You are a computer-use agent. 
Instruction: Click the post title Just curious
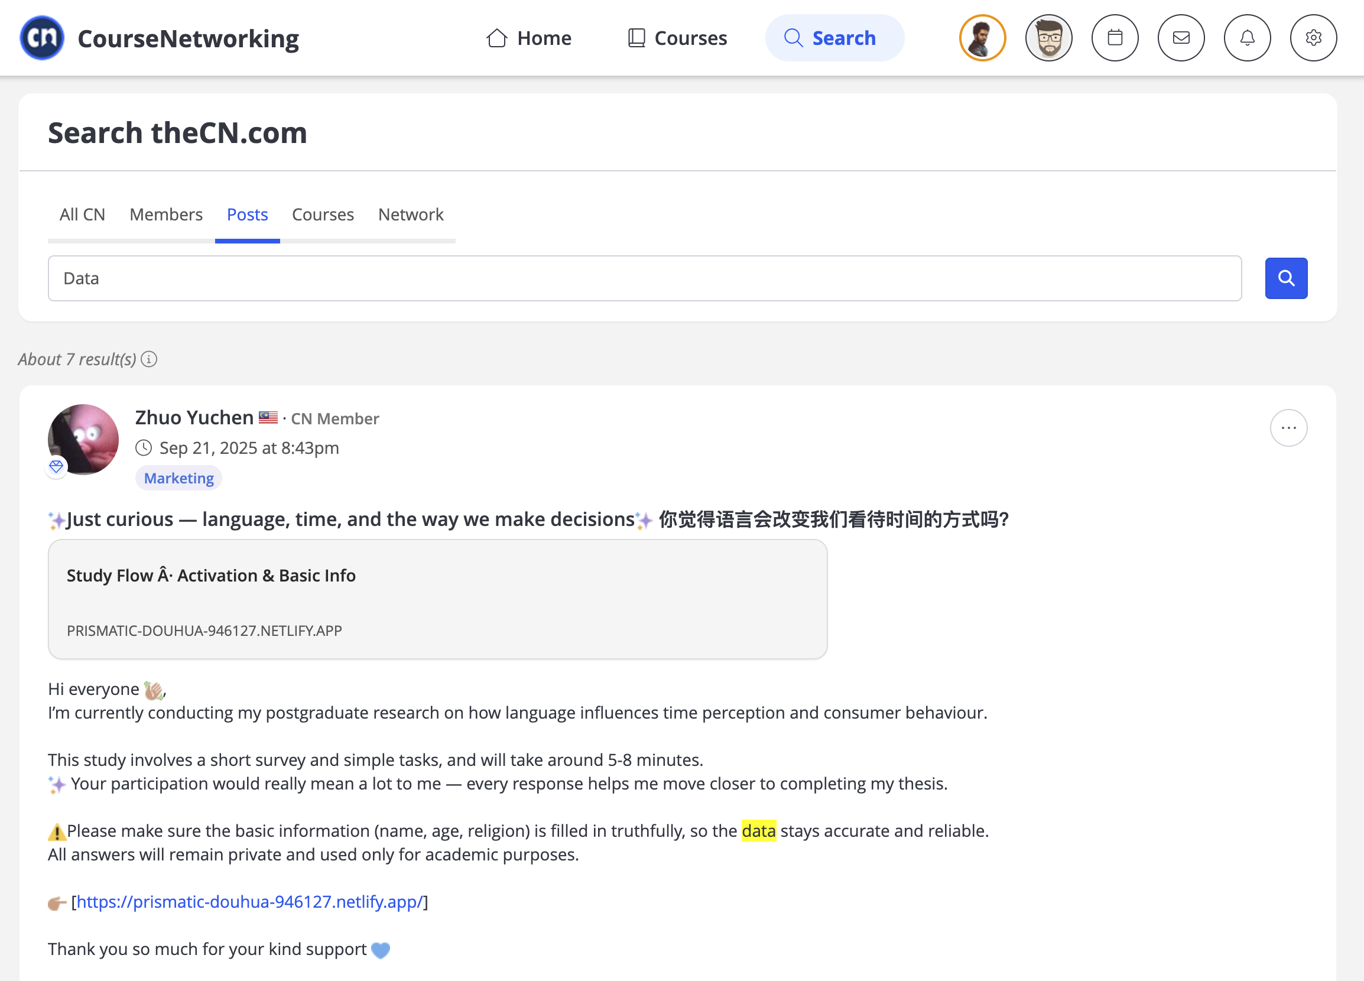tap(528, 519)
